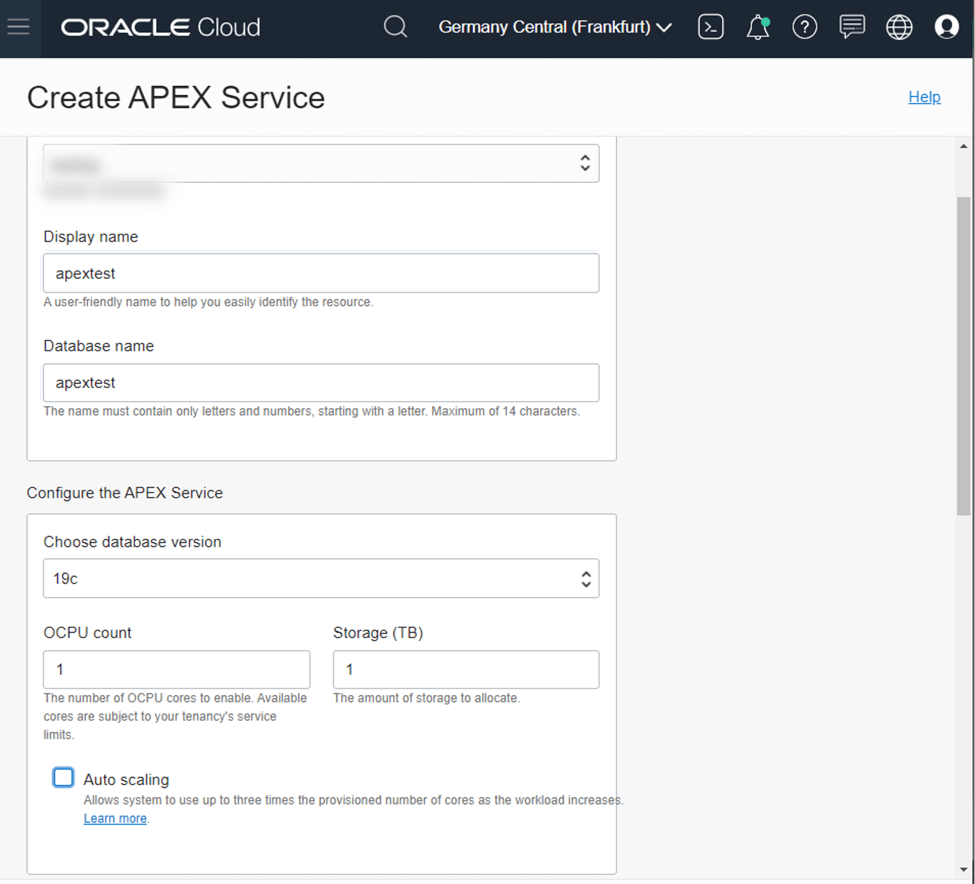Open notifications bell icon
This screenshot has width=975, height=884.
coord(758,27)
